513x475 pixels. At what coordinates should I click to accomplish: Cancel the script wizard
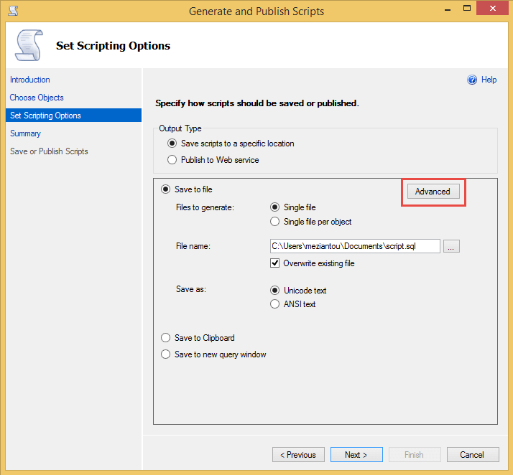[x=472, y=455]
